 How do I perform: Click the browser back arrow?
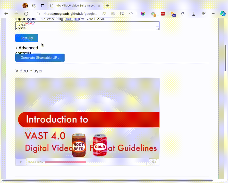point(6,14)
